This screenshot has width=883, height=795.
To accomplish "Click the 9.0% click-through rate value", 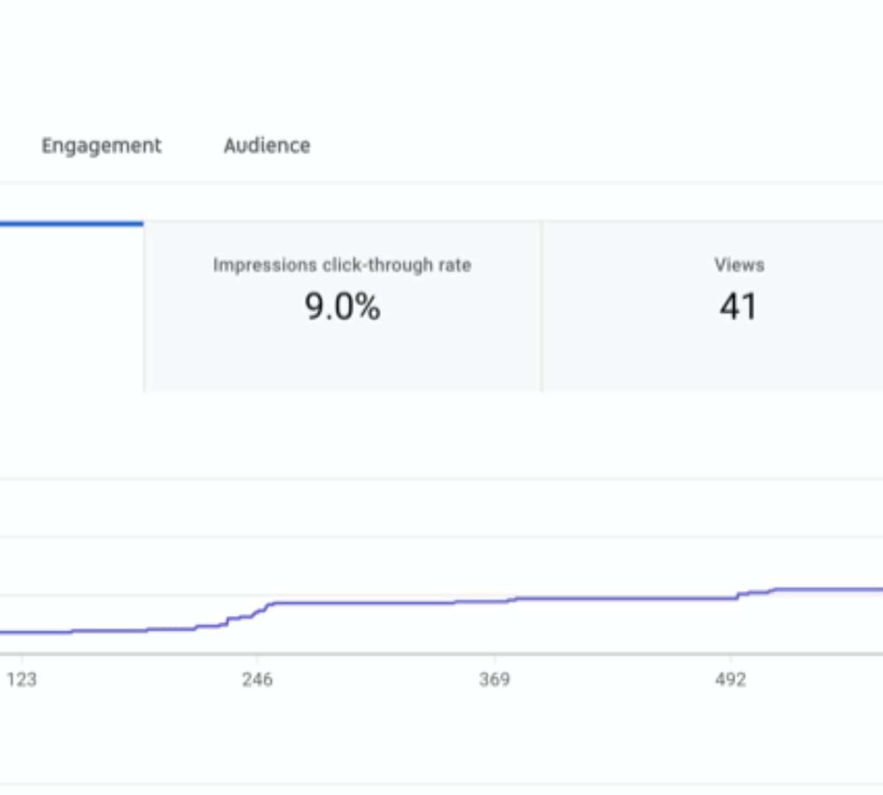I will [x=342, y=307].
